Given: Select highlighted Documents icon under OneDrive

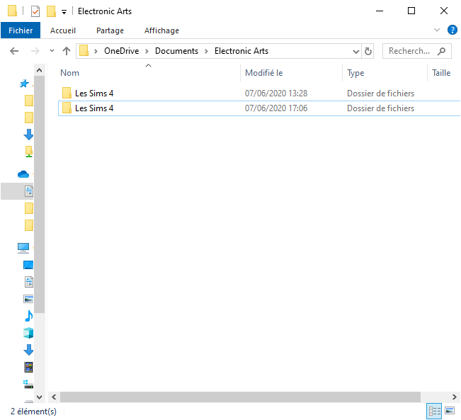Looking at the screenshot, I should 28,191.
